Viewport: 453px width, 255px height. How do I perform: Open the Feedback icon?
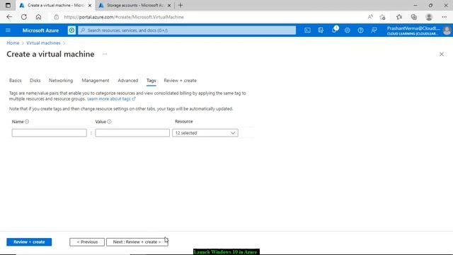pos(374,30)
